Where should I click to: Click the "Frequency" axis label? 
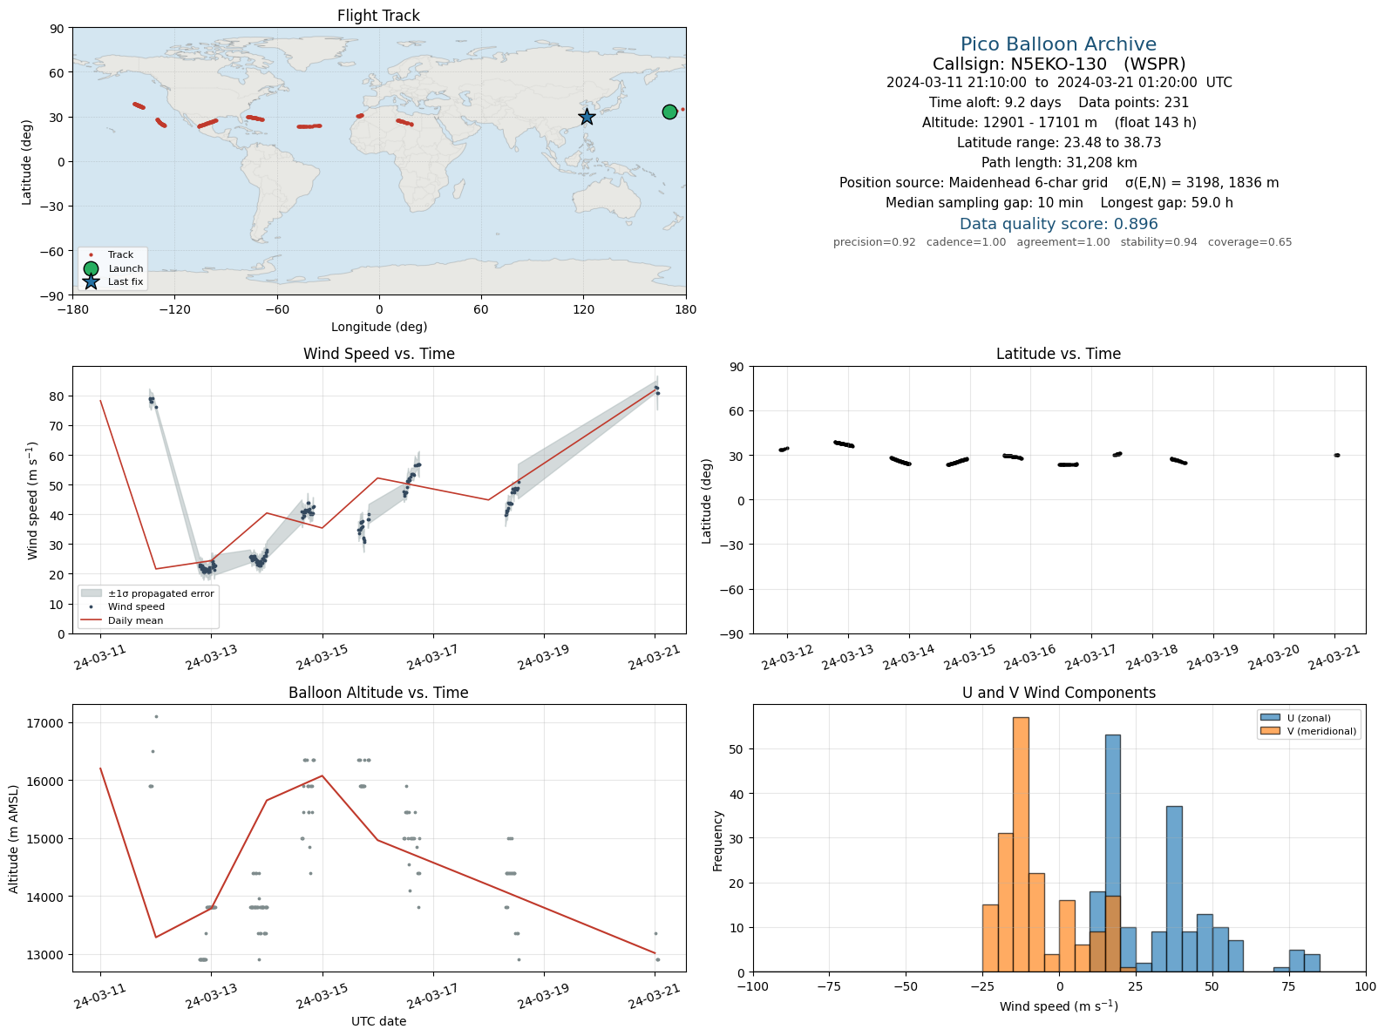coord(718,841)
